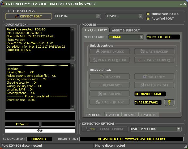Click the WRITE BACKUP button
188x149 pixels.
(154, 52)
